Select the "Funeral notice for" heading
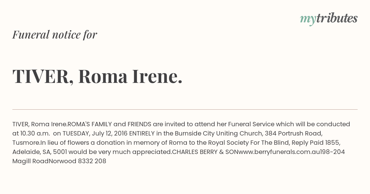Screen dimensions: 370x194 55,34
